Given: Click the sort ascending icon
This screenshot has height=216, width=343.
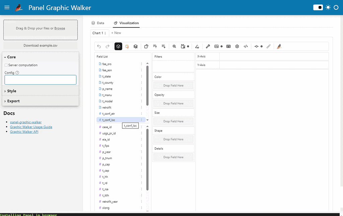Looking at the screenshot, I should tap(155, 46).
